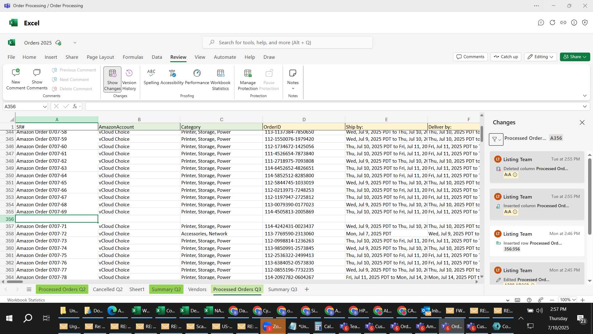Open the Name Box dropdown
Viewport: 593px width, 334px height.
[x=45, y=107]
